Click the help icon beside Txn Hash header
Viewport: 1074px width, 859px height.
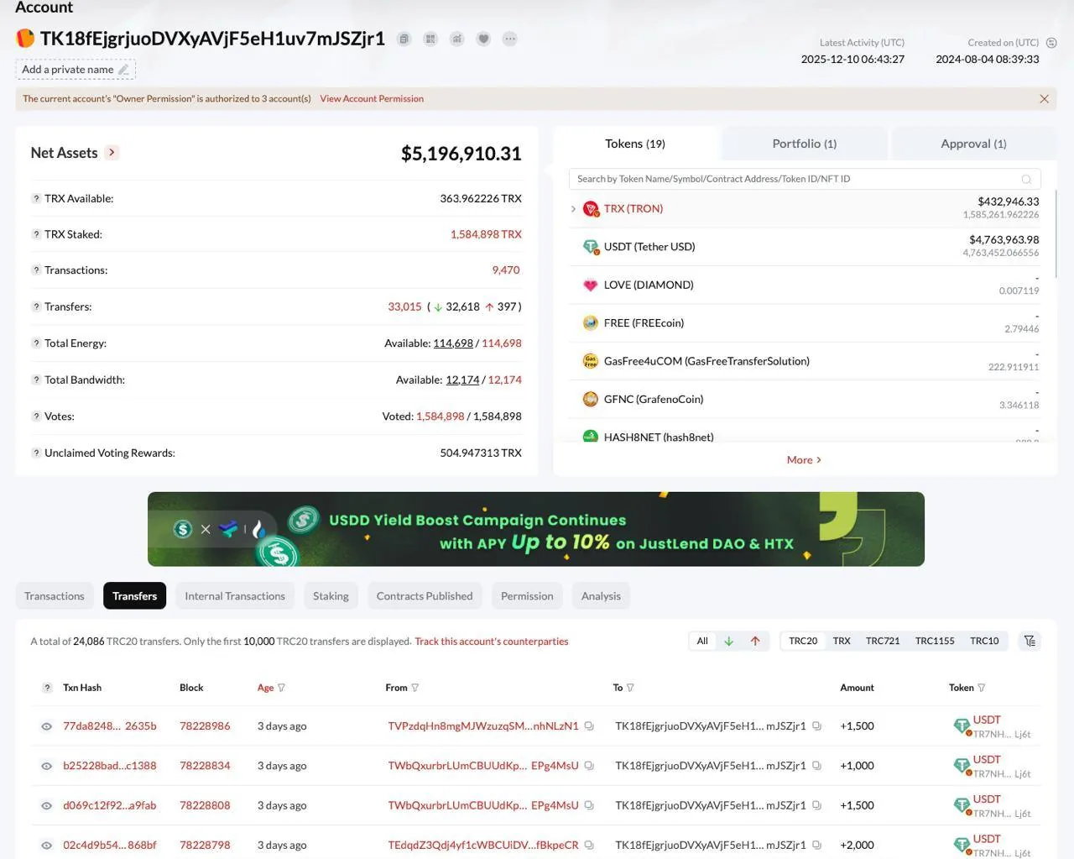[x=47, y=688]
